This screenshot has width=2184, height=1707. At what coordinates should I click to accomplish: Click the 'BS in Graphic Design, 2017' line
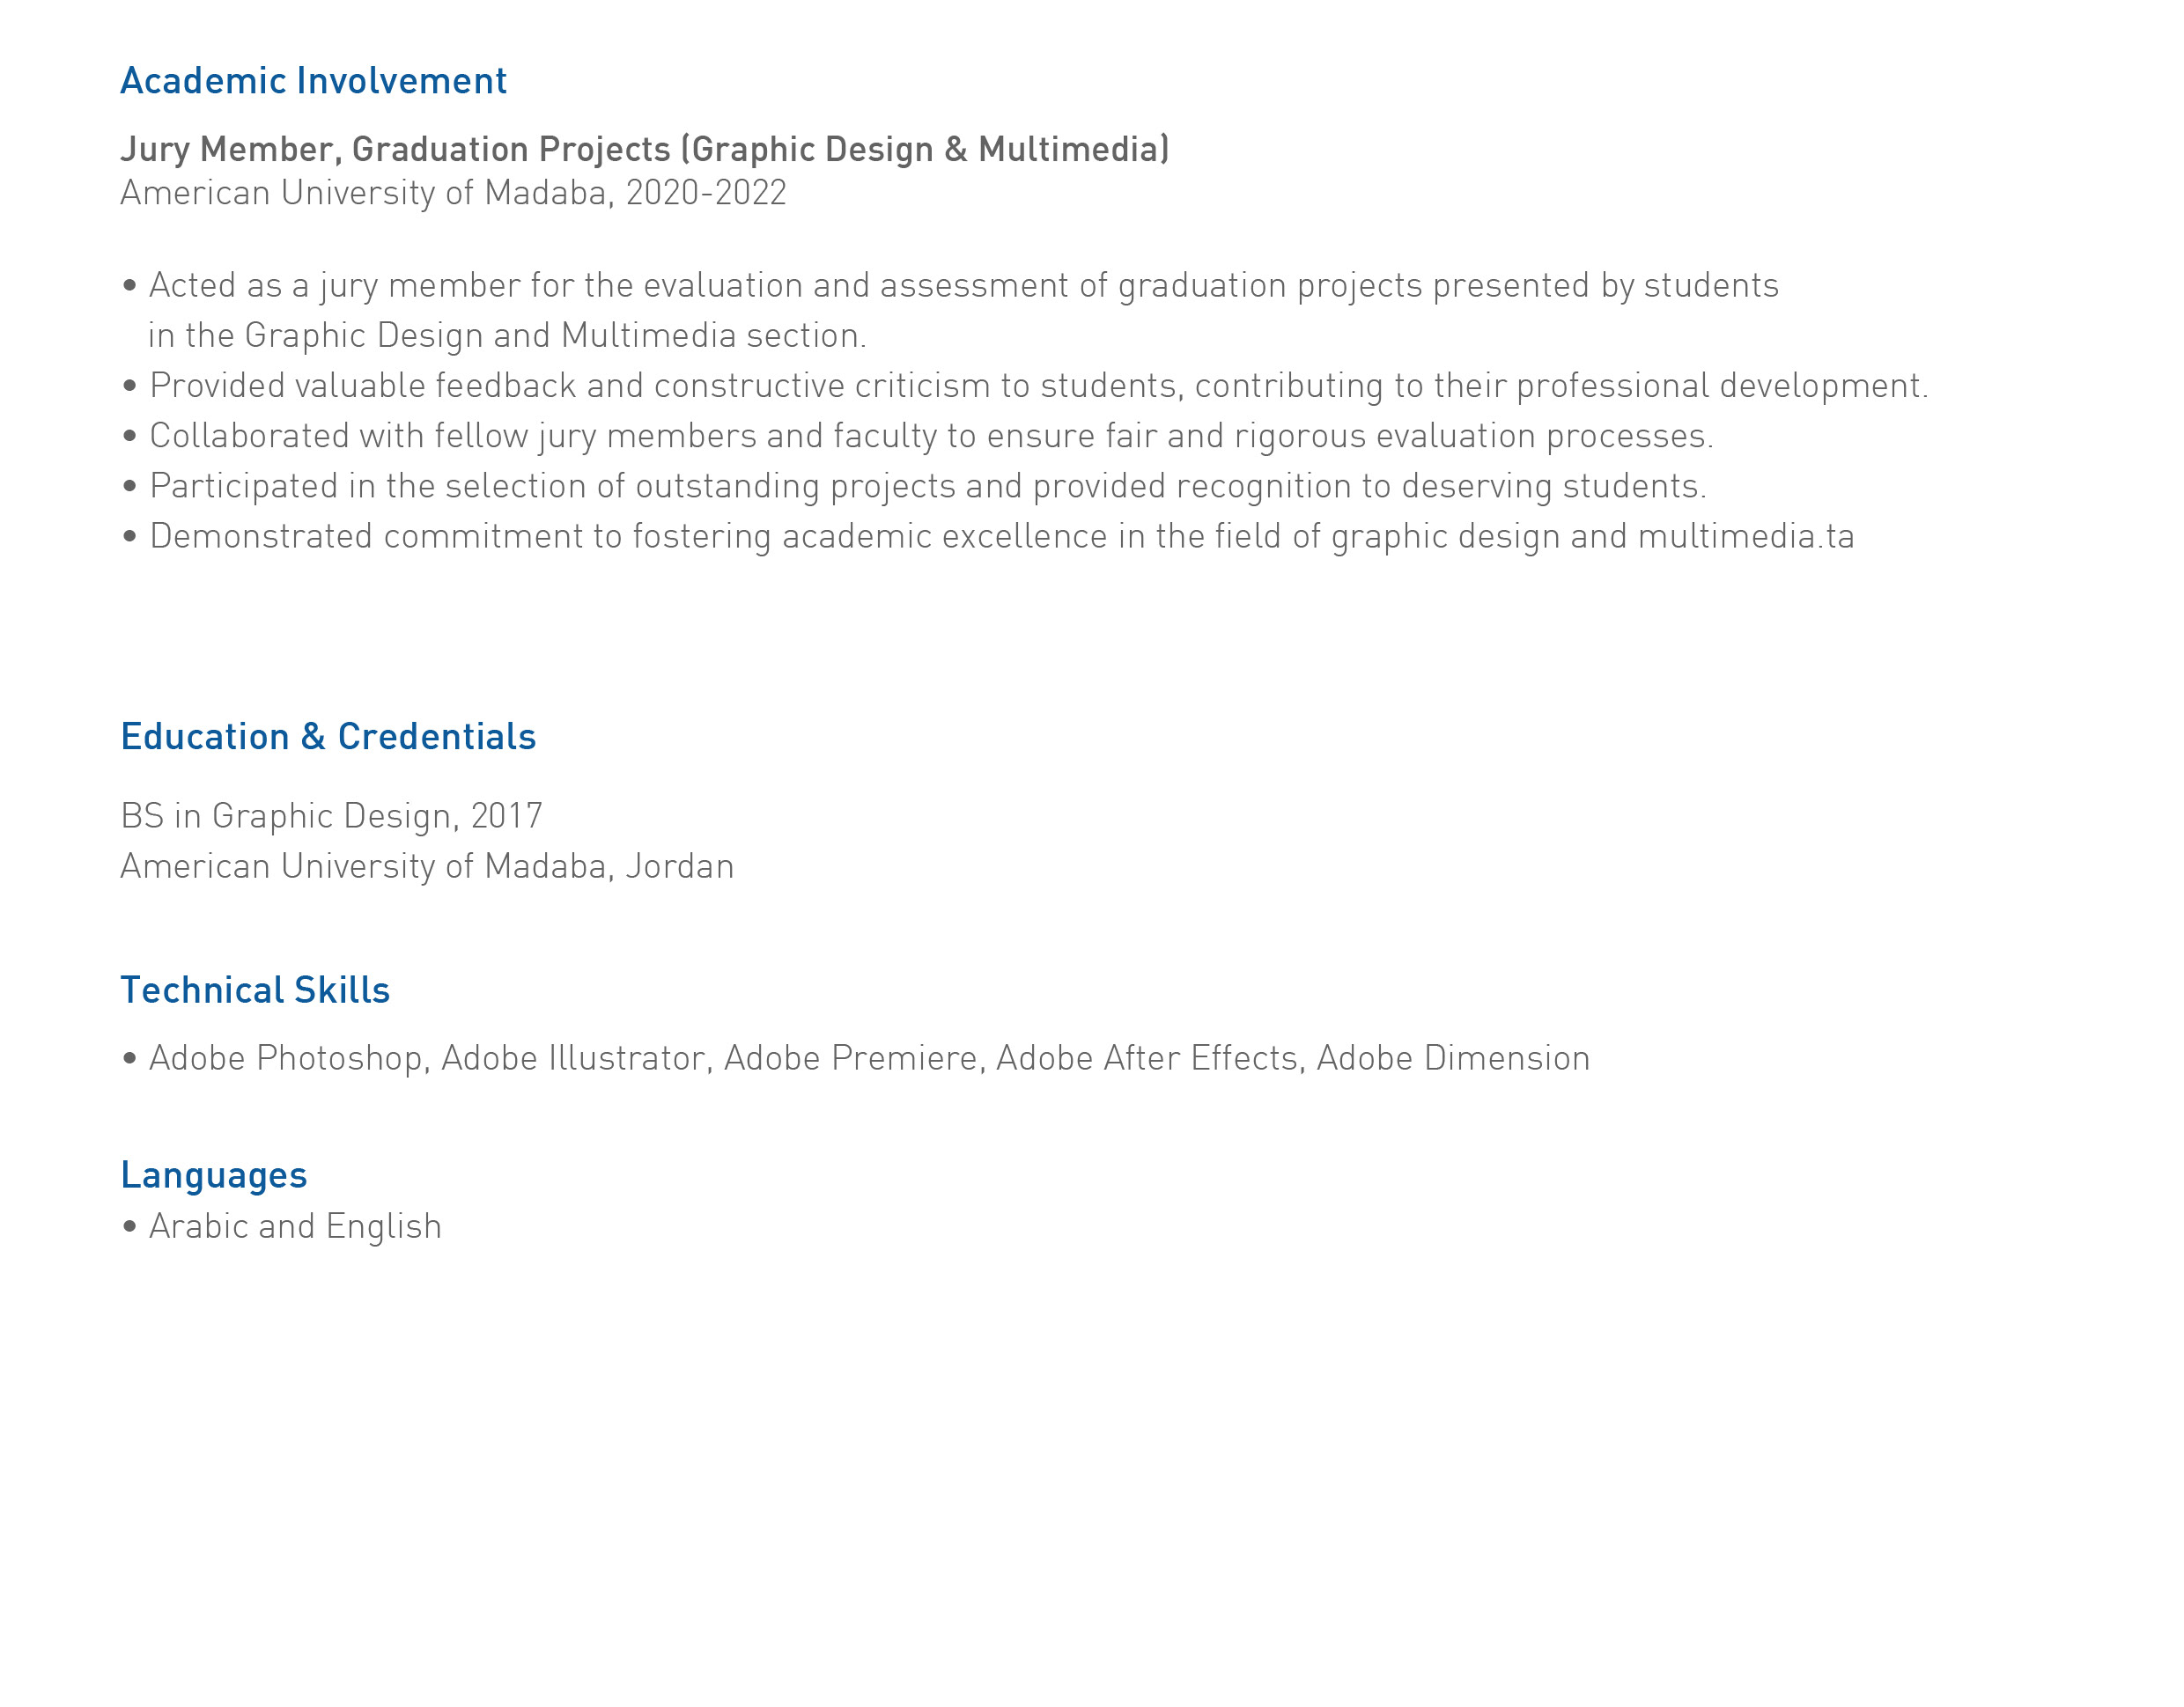pyautogui.click(x=331, y=816)
